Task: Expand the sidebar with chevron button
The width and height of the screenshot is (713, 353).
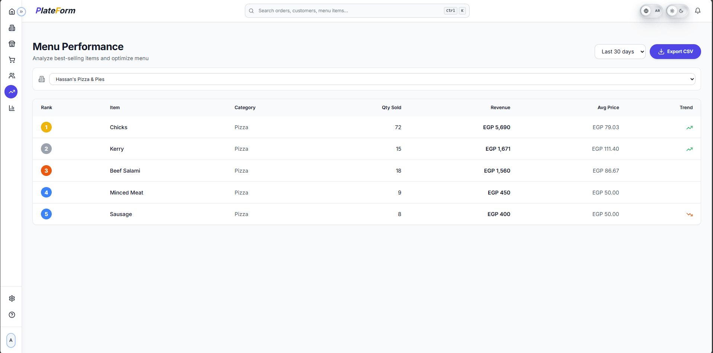Action: tap(22, 12)
